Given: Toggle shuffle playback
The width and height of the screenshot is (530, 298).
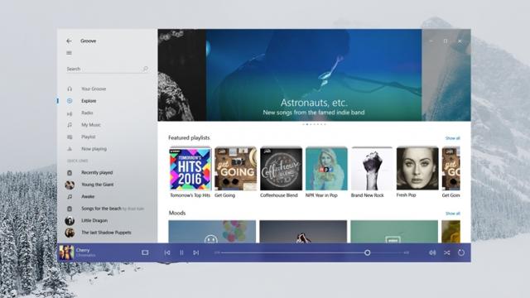Looking at the screenshot, I should tap(446, 252).
